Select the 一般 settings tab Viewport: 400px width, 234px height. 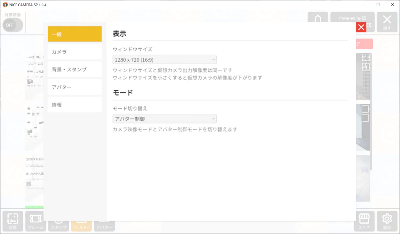pos(75,34)
